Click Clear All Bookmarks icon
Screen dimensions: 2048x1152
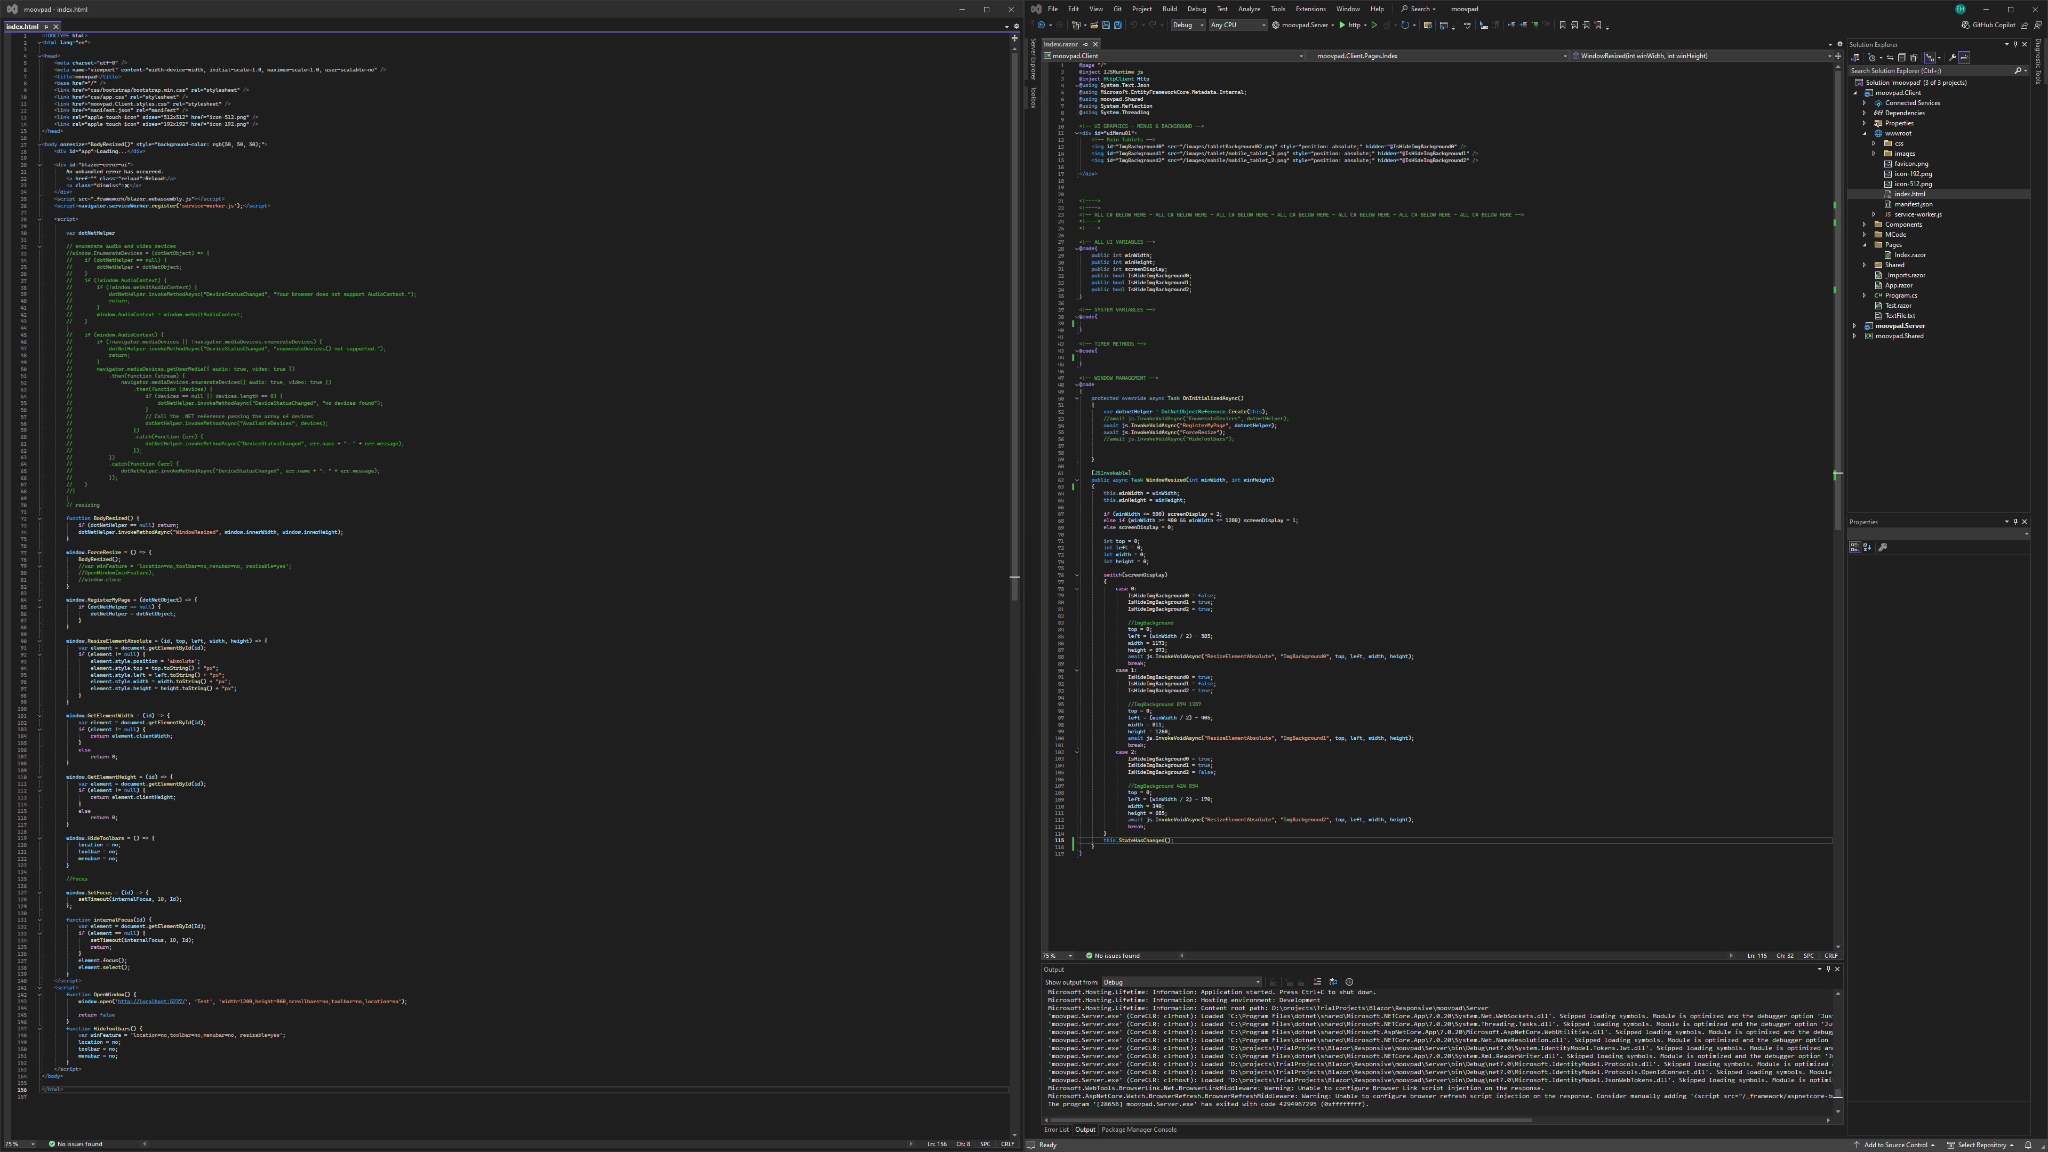point(1598,26)
